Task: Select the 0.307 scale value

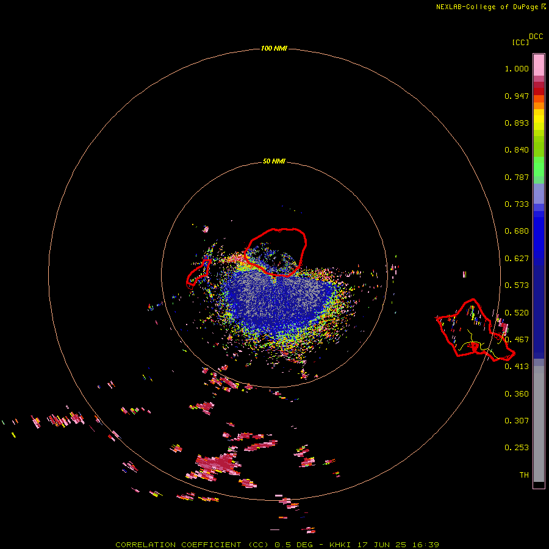Action: [517, 421]
